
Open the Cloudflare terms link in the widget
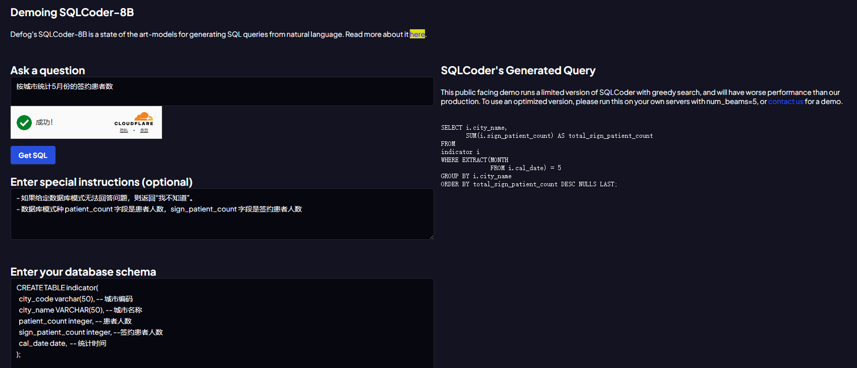144,130
